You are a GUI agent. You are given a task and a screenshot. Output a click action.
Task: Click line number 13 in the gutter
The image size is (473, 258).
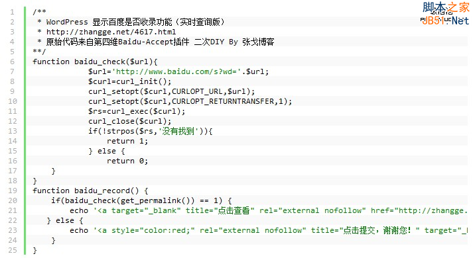[x=13, y=131]
